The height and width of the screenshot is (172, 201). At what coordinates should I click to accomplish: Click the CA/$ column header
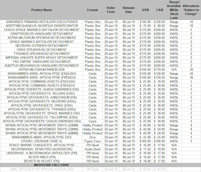(x=160, y=10)
